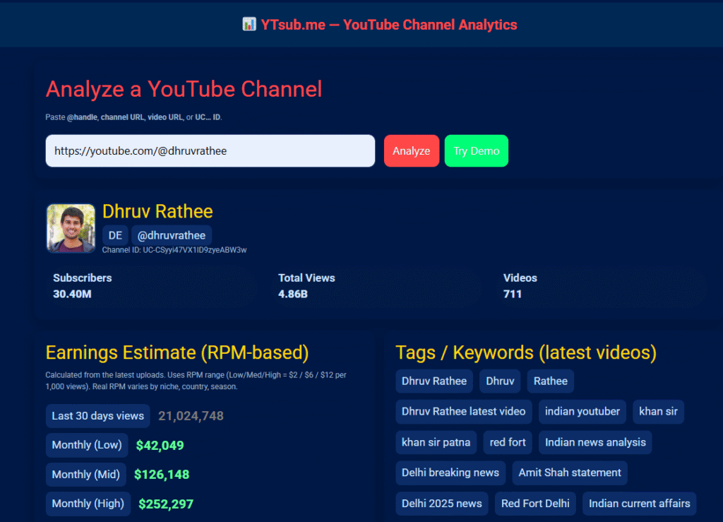Click the khan sir patna tag
Screen dimensions: 723x522
pos(436,442)
